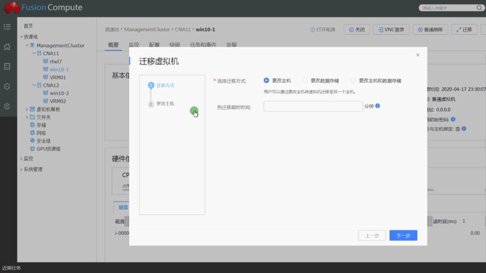Click the VNC登录 button
486x273 pixels.
pyautogui.click(x=391, y=29)
